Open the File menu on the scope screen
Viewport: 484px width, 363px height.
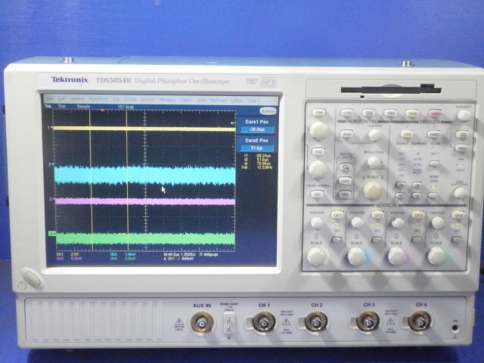click(50, 99)
